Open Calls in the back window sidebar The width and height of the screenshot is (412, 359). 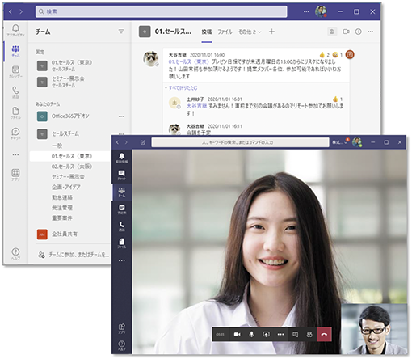(15, 92)
